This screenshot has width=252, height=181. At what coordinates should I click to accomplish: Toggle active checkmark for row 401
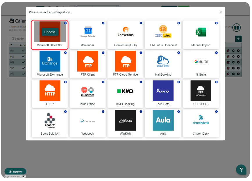pos(23,62)
